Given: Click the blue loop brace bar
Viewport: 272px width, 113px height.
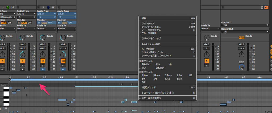Looking at the screenshot, I should 106,79.
